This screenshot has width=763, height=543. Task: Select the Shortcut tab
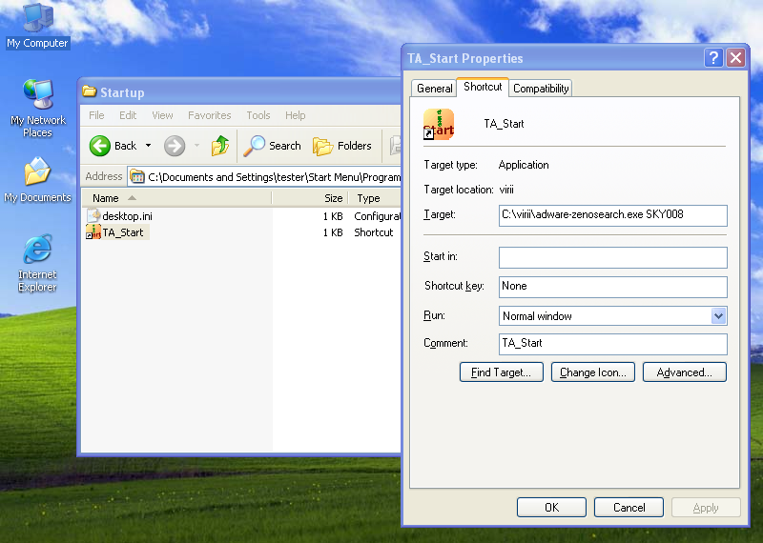[483, 87]
